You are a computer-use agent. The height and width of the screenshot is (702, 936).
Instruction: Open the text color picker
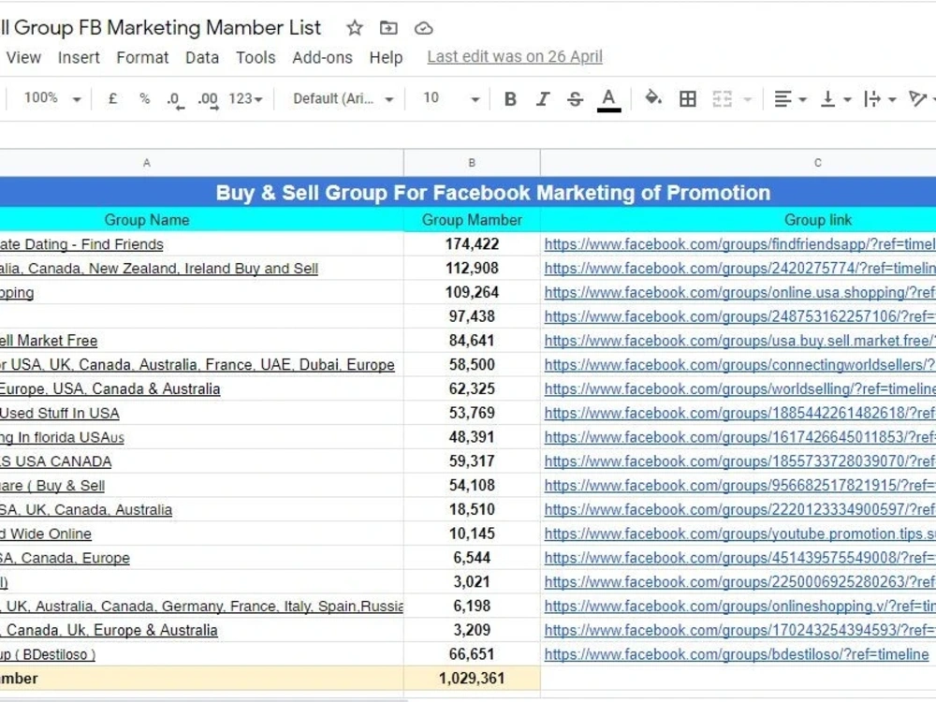607,98
